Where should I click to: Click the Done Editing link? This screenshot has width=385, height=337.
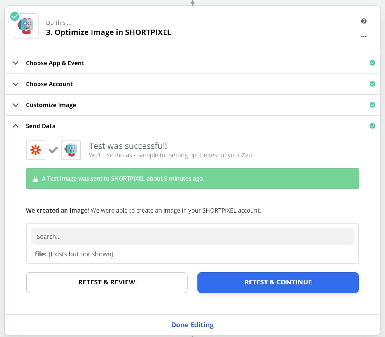(x=192, y=325)
